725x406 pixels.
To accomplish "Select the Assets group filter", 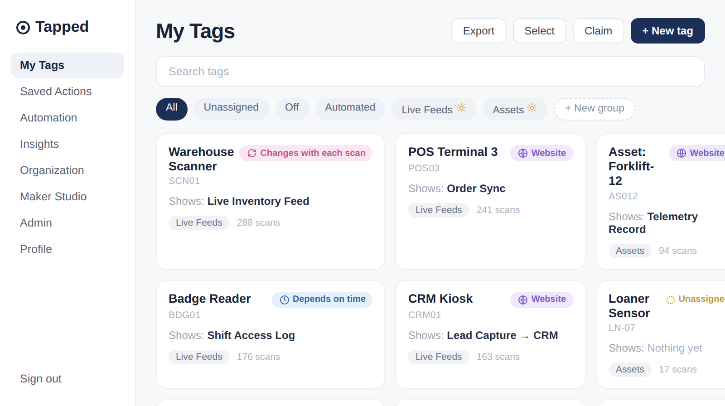I will [x=515, y=109].
